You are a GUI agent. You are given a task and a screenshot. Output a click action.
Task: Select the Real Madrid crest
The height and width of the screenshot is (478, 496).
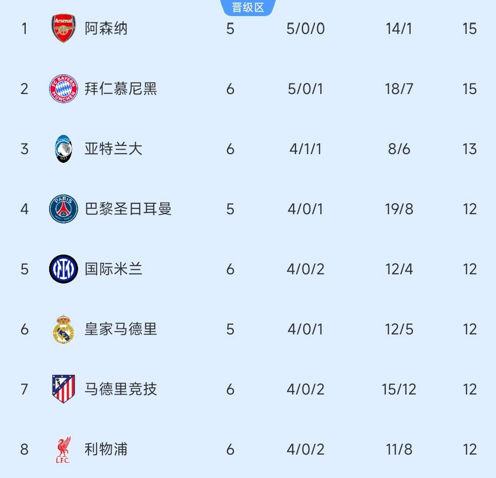pos(63,329)
